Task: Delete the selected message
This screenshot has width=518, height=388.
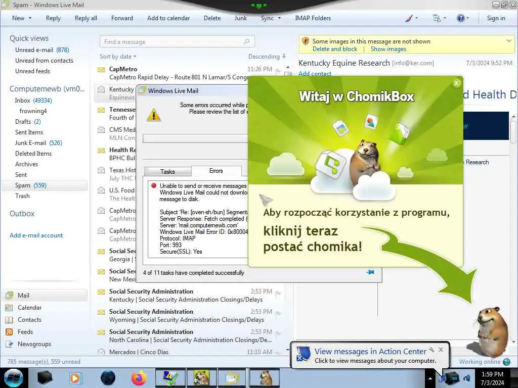Action: point(212,18)
